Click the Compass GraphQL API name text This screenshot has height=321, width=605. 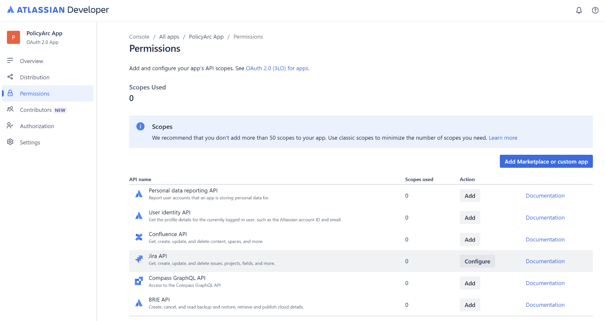coord(177,278)
